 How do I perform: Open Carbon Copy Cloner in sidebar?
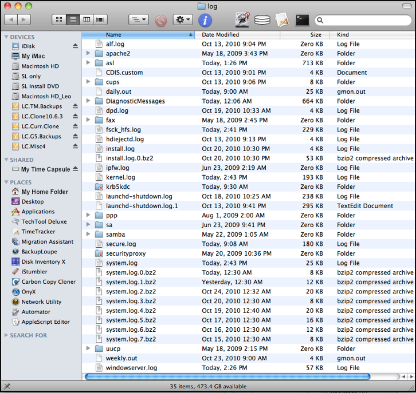(x=48, y=282)
